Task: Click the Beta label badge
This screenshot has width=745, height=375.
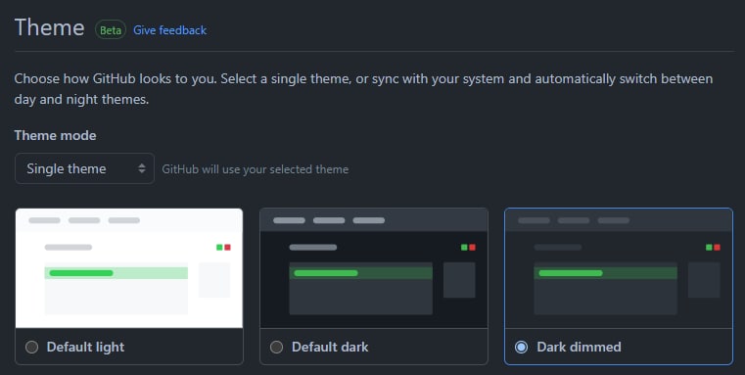Action: pyautogui.click(x=111, y=30)
